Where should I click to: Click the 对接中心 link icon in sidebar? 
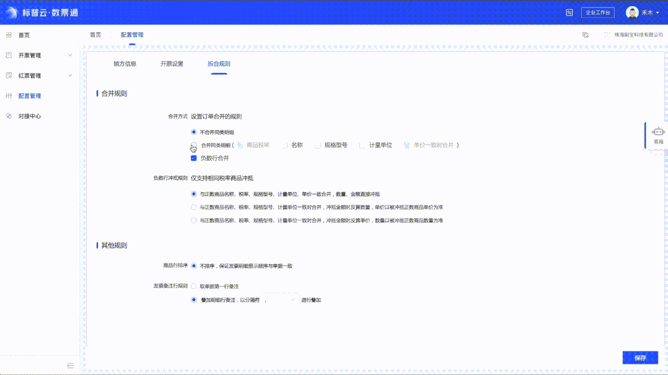pos(9,116)
